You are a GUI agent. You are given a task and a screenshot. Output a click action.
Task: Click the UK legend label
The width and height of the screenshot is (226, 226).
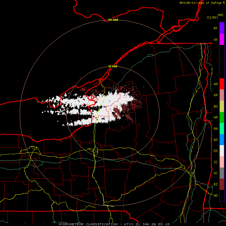pos(216,39)
